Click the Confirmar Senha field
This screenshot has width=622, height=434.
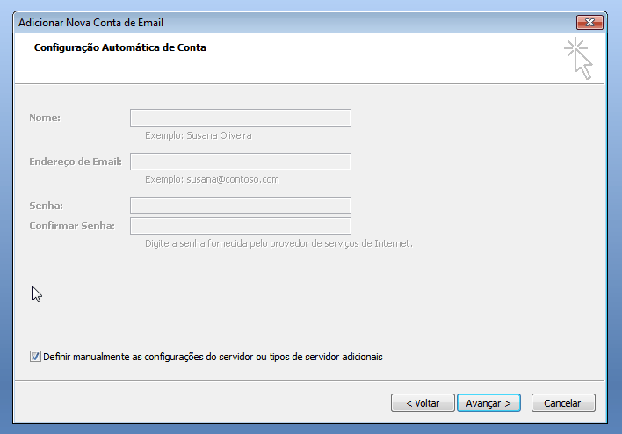(x=240, y=226)
